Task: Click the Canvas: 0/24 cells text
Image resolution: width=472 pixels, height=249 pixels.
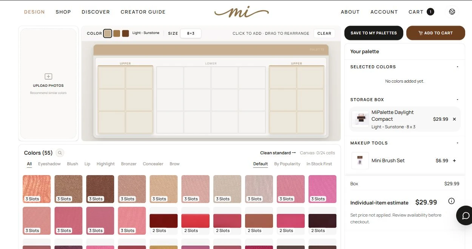Action: [x=318, y=153]
